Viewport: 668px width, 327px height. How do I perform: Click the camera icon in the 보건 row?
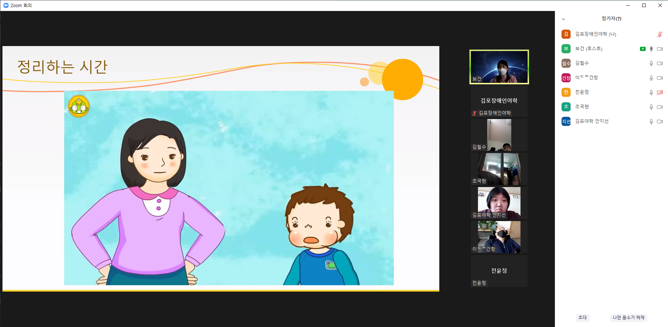pyautogui.click(x=660, y=49)
